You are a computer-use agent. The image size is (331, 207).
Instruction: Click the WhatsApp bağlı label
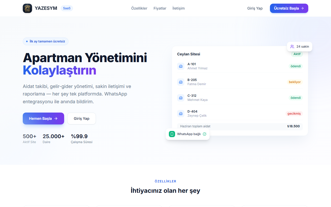click(189, 134)
